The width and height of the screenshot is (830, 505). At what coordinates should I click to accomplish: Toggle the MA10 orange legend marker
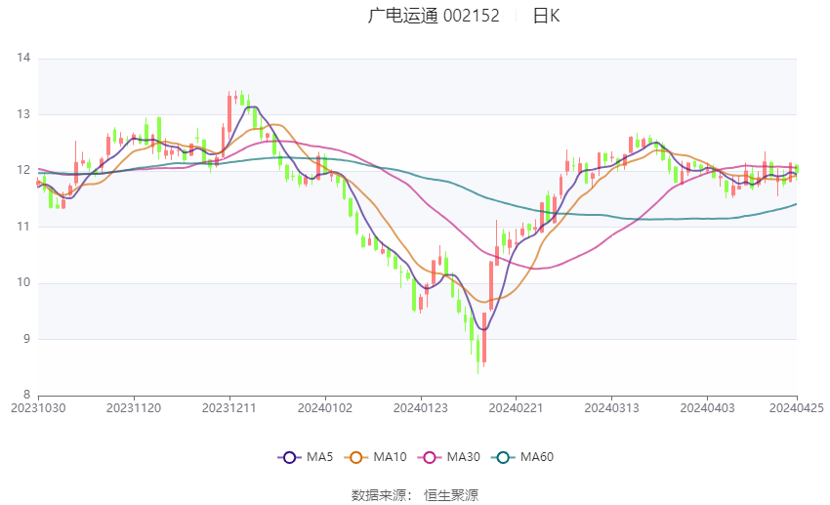click(356, 456)
